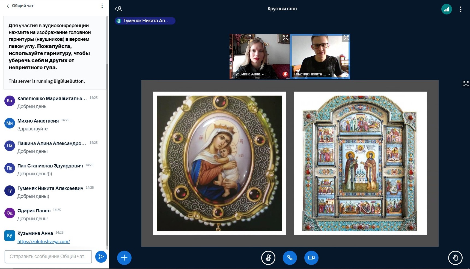Click enamel framed icon slide image

(x=360, y=163)
